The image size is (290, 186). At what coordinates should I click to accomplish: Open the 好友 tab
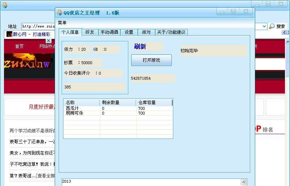point(90,32)
